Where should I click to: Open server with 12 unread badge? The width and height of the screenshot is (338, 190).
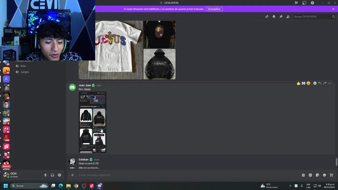6,96
